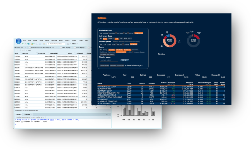Click the console working directory arrow icon
Image resolution: width=251 pixels, height=150 pixels.
pyautogui.click(x=45, y=117)
